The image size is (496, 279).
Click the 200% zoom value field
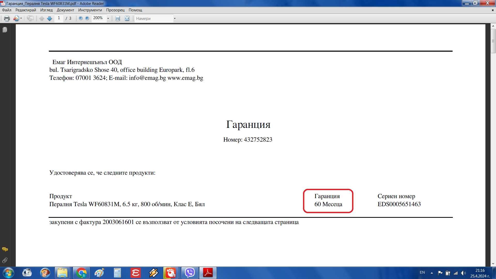[x=99, y=18]
